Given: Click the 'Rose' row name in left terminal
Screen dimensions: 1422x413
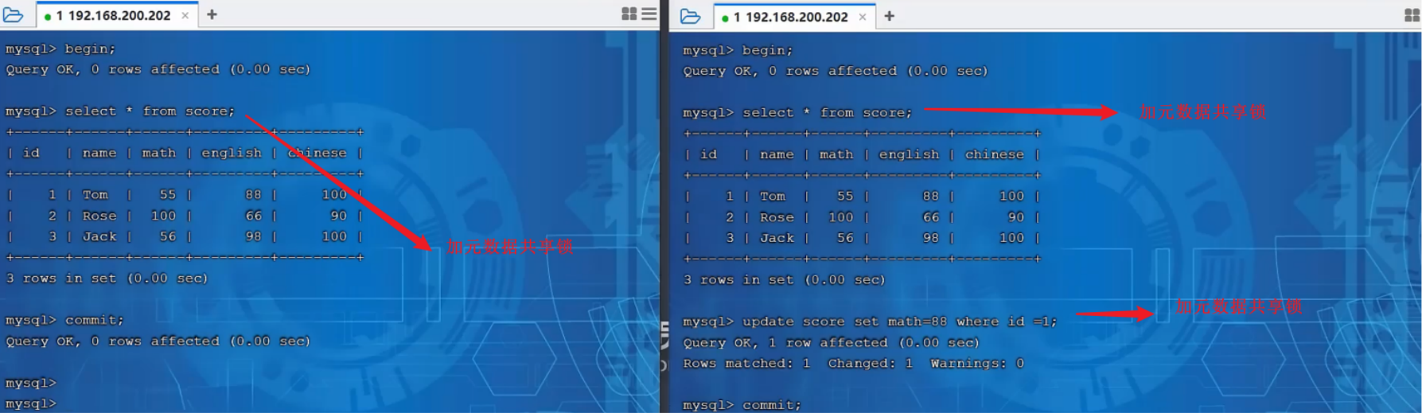Looking at the screenshot, I should (x=99, y=216).
